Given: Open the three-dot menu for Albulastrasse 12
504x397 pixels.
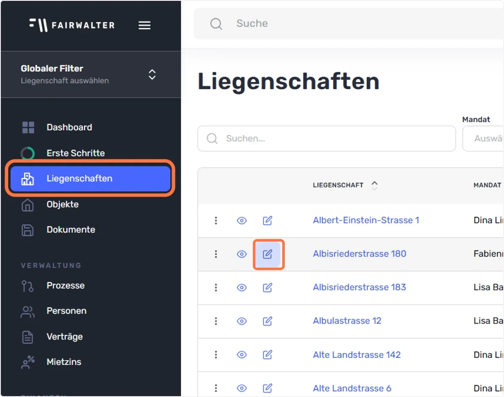Looking at the screenshot, I should 216,321.
